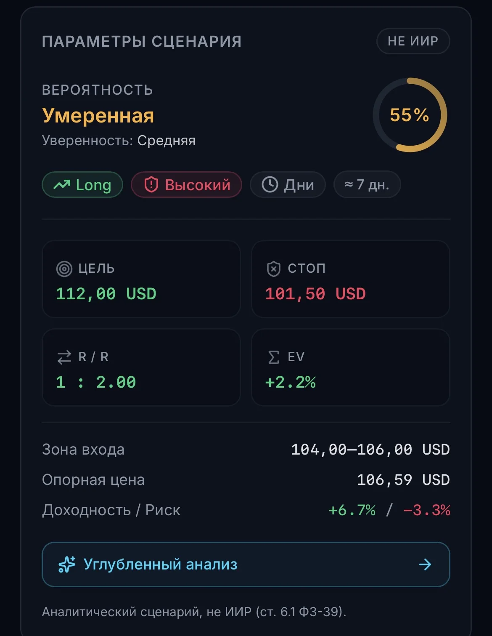This screenshot has width=492, height=636.
Task: Select the 112,00 USD target value
Action: (x=106, y=294)
